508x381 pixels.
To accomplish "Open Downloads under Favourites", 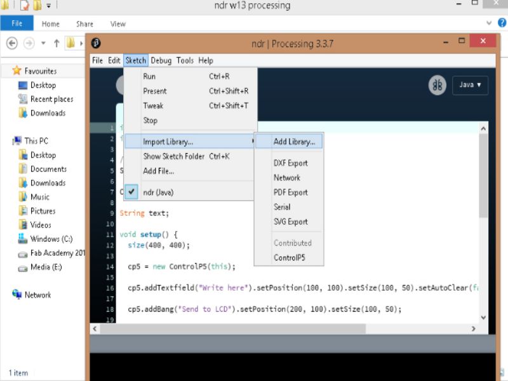I will point(42,113).
